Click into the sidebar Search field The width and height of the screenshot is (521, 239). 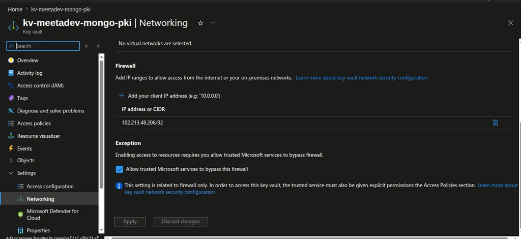[43, 46]
